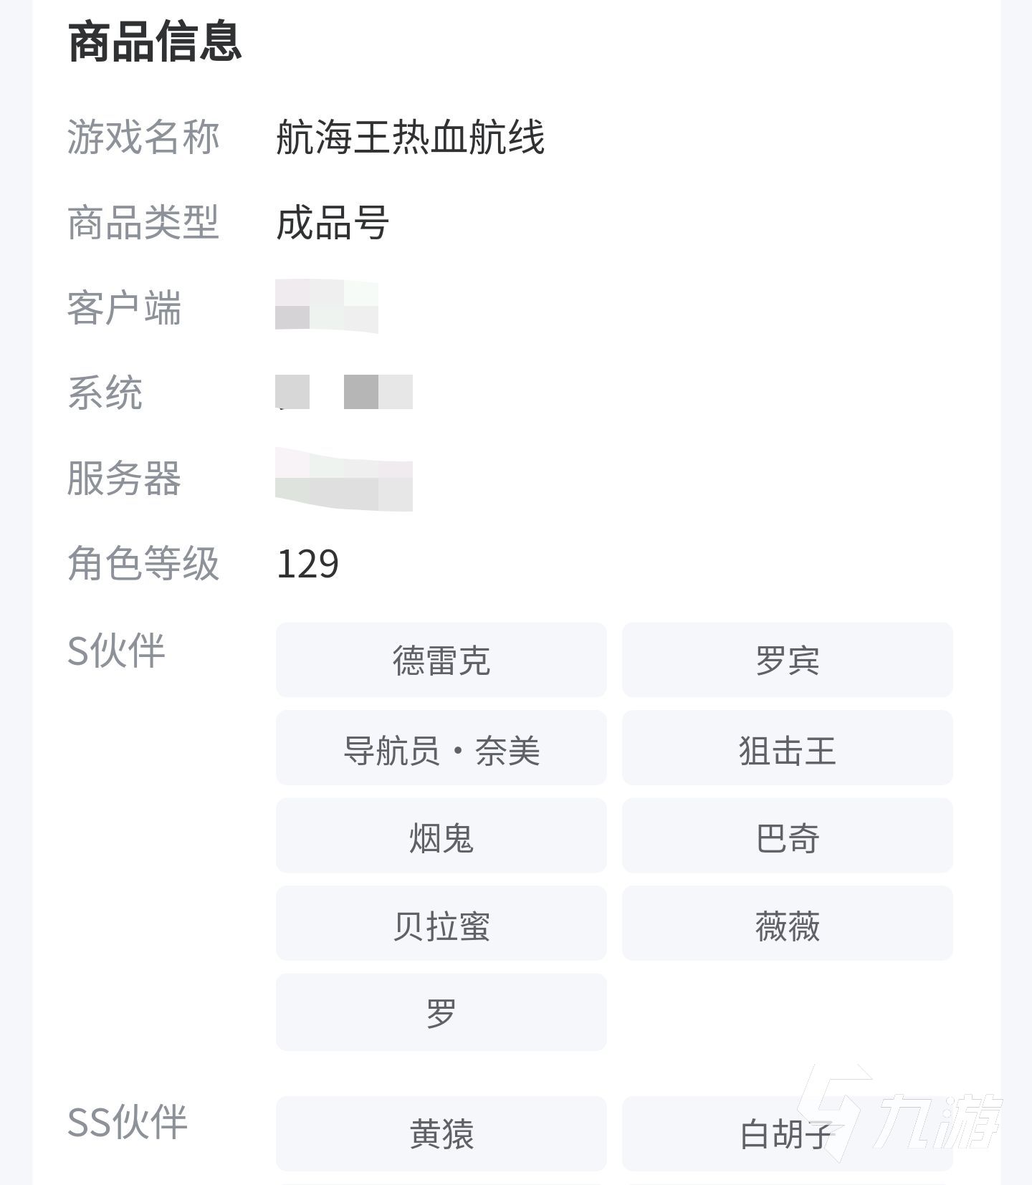Click the 商品信息 section heading
This screenshot has height=1185, width=1032.
155,42
